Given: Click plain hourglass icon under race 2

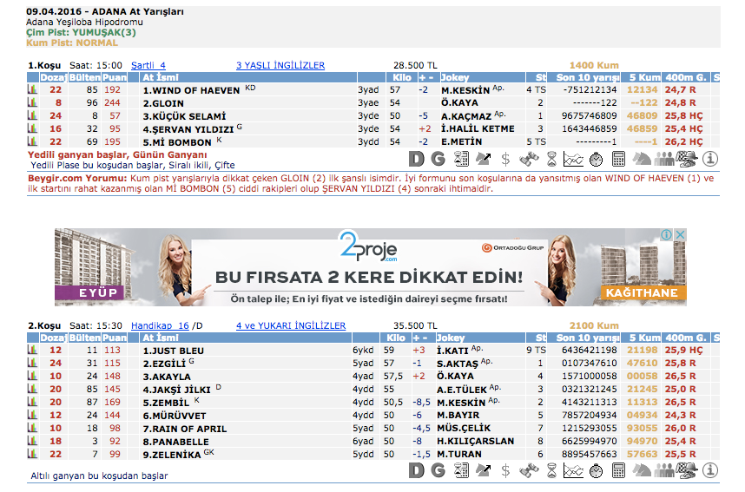Looking at the screenshot, I should pyautogui.click(x=551, y=470).
